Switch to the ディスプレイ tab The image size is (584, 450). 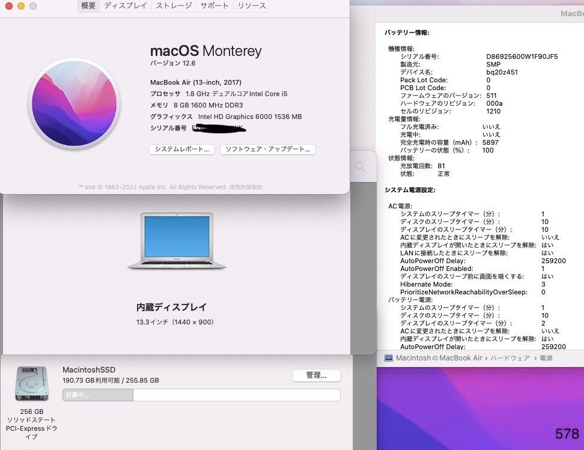pyautogui.click(x=125, y=5)
